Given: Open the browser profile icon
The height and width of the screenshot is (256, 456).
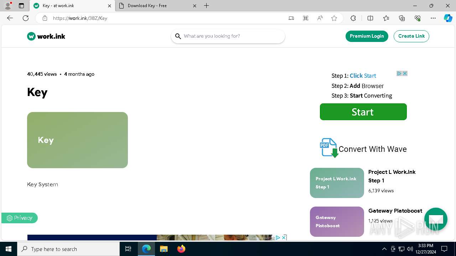Looking at the screenshot, I should tap(8, 6).
